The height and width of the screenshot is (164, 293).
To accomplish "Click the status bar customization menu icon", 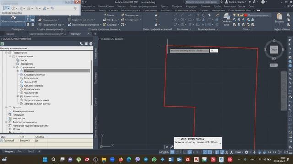I will [291, 152].
